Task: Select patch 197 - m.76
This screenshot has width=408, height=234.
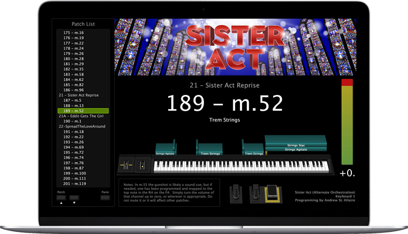Action: [73, 163]
